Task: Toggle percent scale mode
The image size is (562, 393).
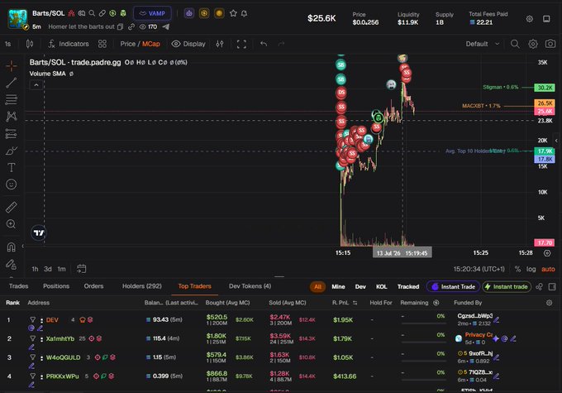Action: 517,269
